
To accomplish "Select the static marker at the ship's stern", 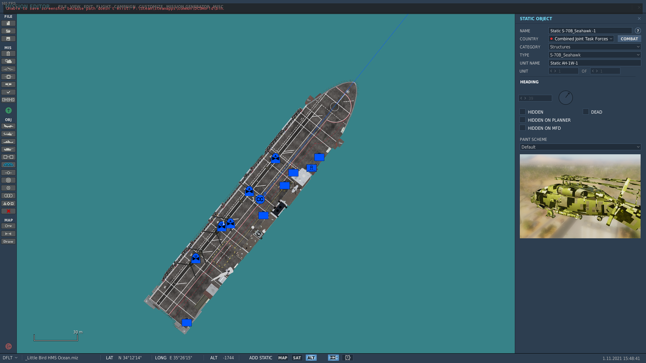I will 187,323.
